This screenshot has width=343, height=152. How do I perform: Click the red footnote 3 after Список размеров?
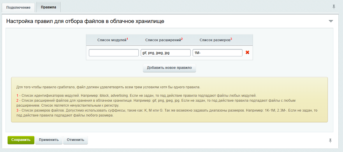coord(231,39)
